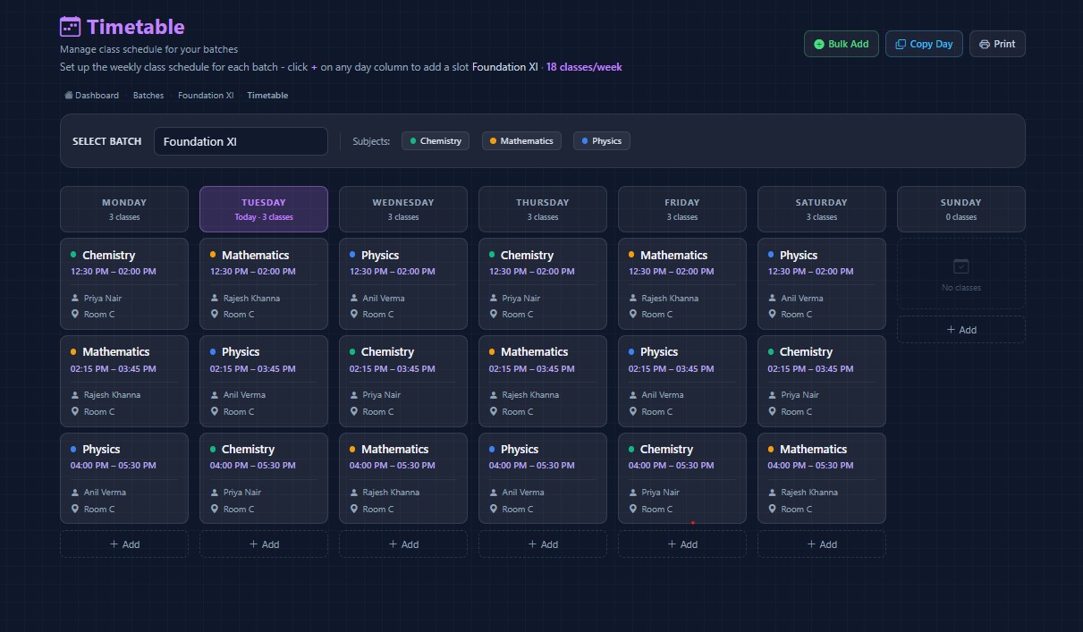Add a class slot to Wednesday
This screenshot has width=1083, height=632.
click(403, 544)
